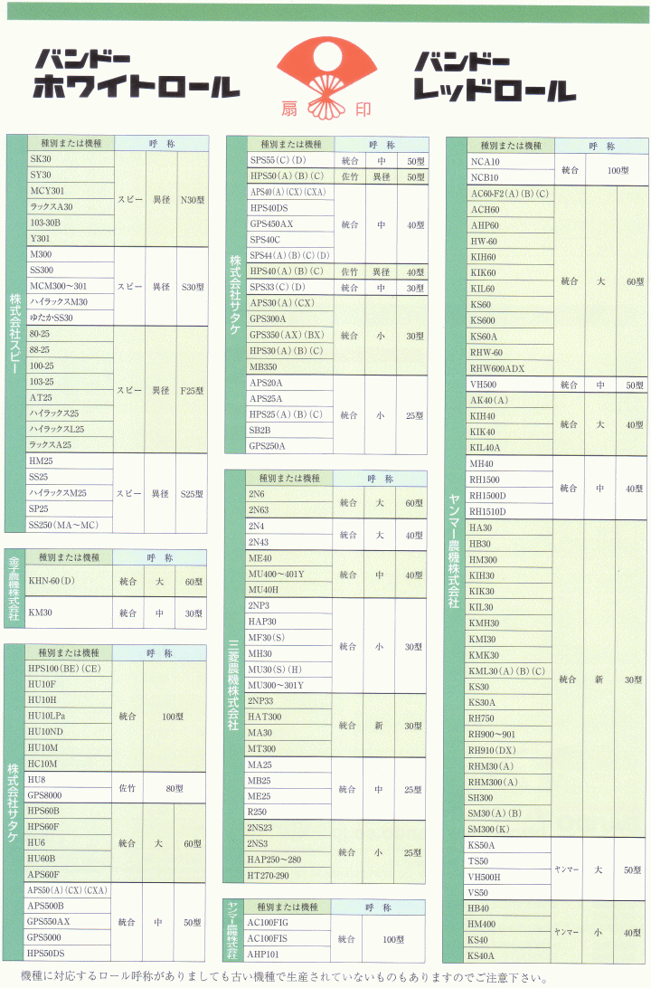Click the AHP101 entry
This screenshot has height=988, width=651.
click(288, 954)
